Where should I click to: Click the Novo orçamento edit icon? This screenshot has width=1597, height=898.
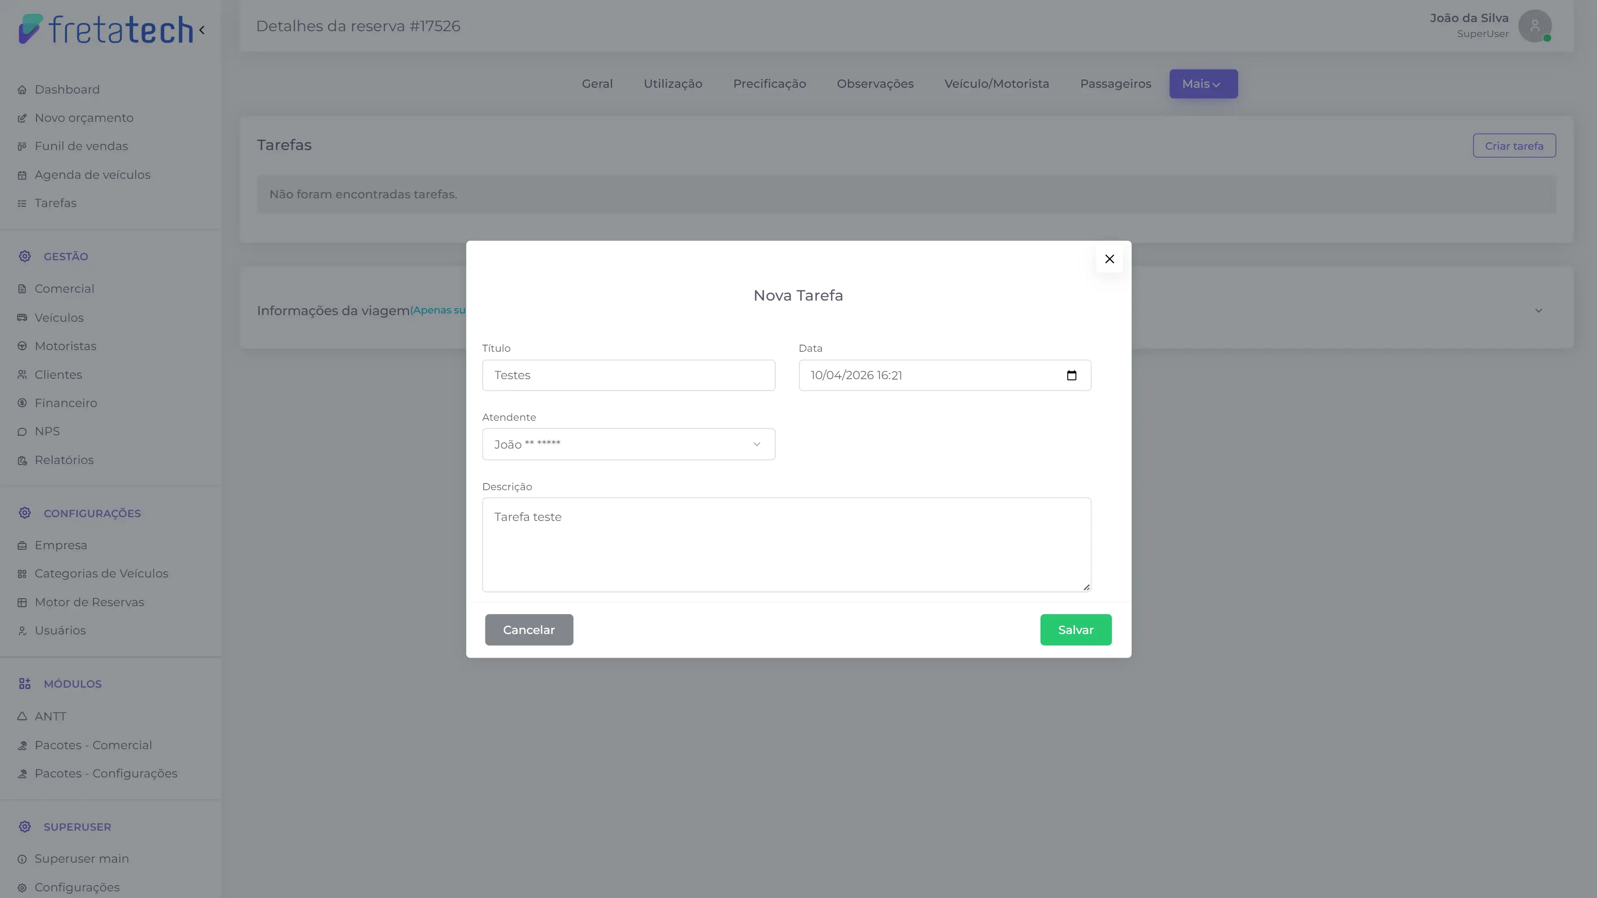(x=22, y=118)
